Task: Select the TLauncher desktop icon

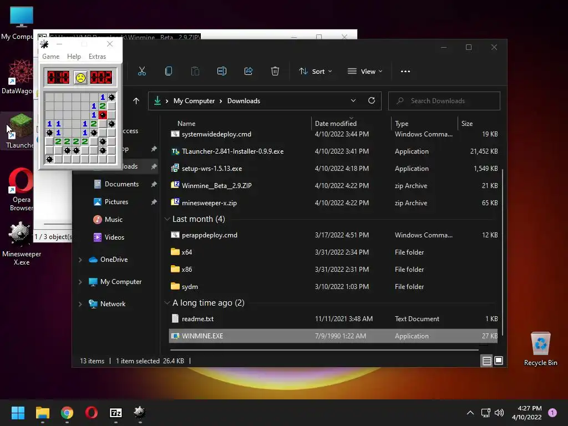Action: pyautogui.click(x=20, y=131)
